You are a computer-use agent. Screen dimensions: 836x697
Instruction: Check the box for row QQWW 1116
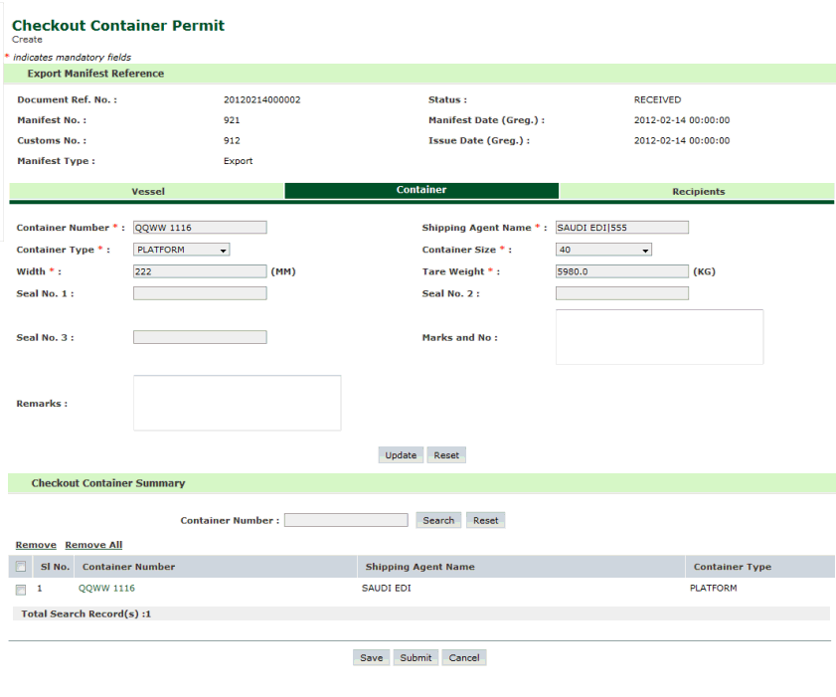pos(21,589)
